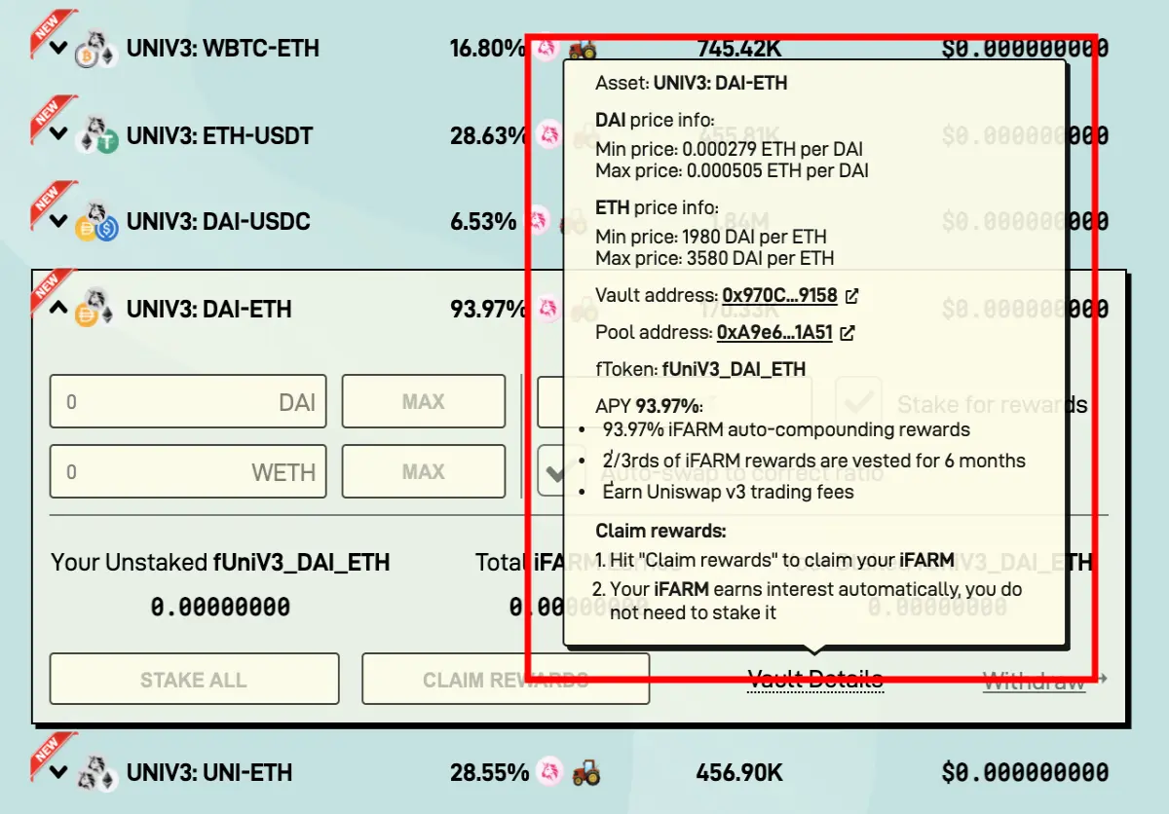Click 'Min price: 1980 DAI per ETH' text
Screen dimensions: 1169x814
tap(711, 237)
